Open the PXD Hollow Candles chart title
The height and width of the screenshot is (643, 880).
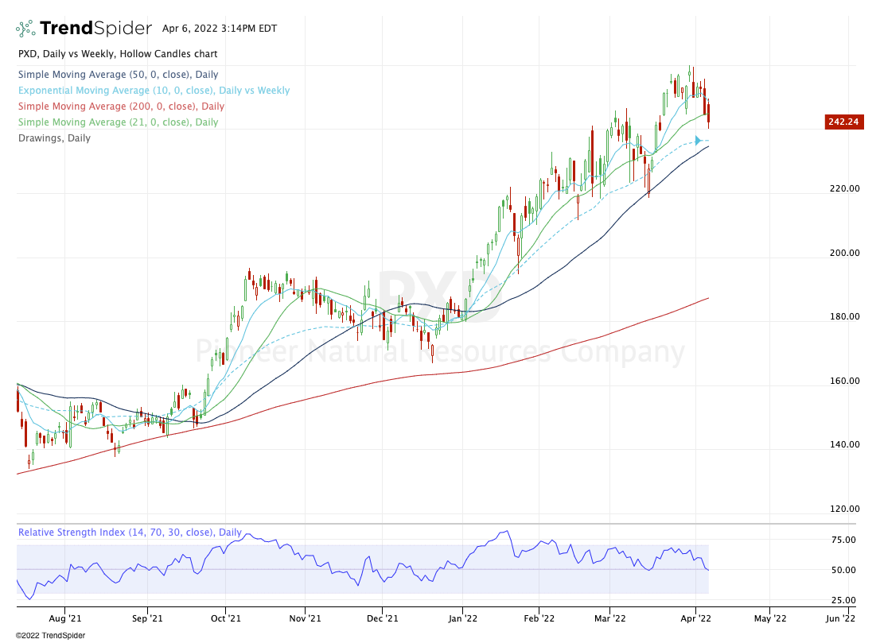tap(117, 54)
